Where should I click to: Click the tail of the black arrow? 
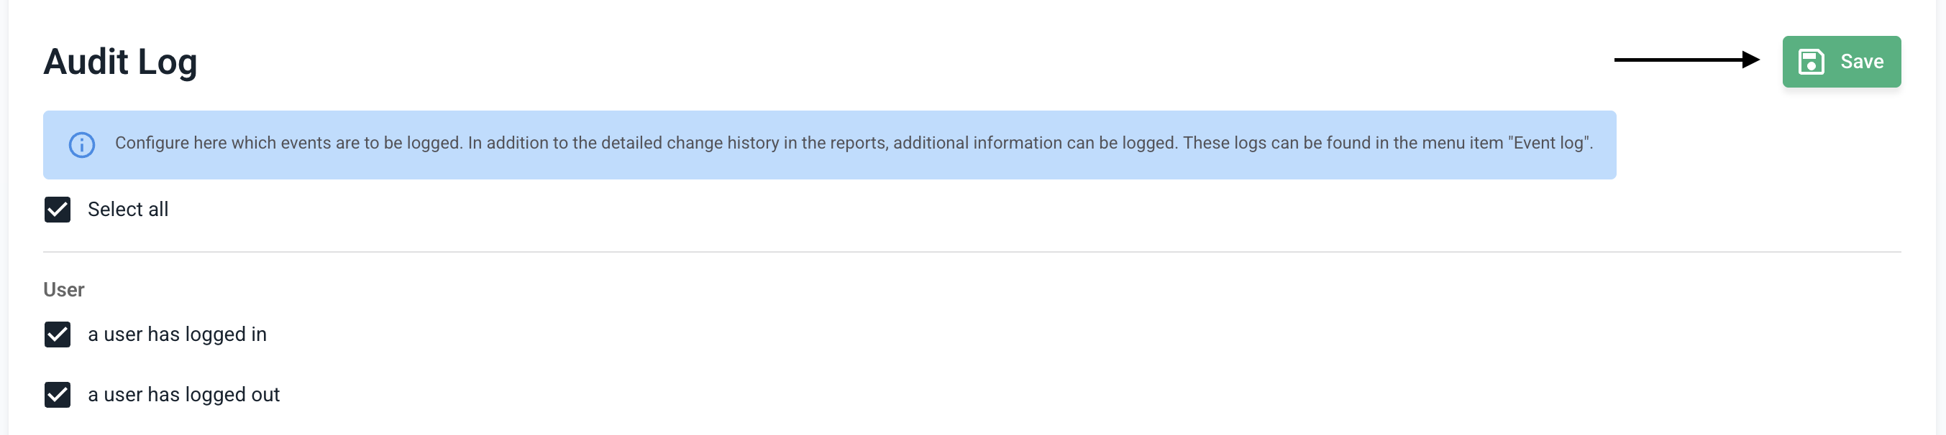[1620, 60]
